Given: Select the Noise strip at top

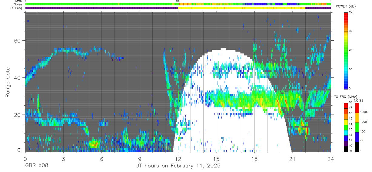Looking at the screenshot, I should click(178, 4).
